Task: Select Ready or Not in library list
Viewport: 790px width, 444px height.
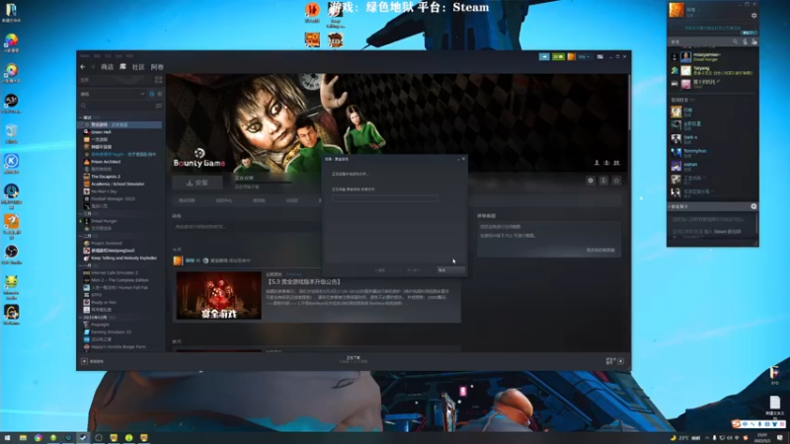Action: pos(104,302)
